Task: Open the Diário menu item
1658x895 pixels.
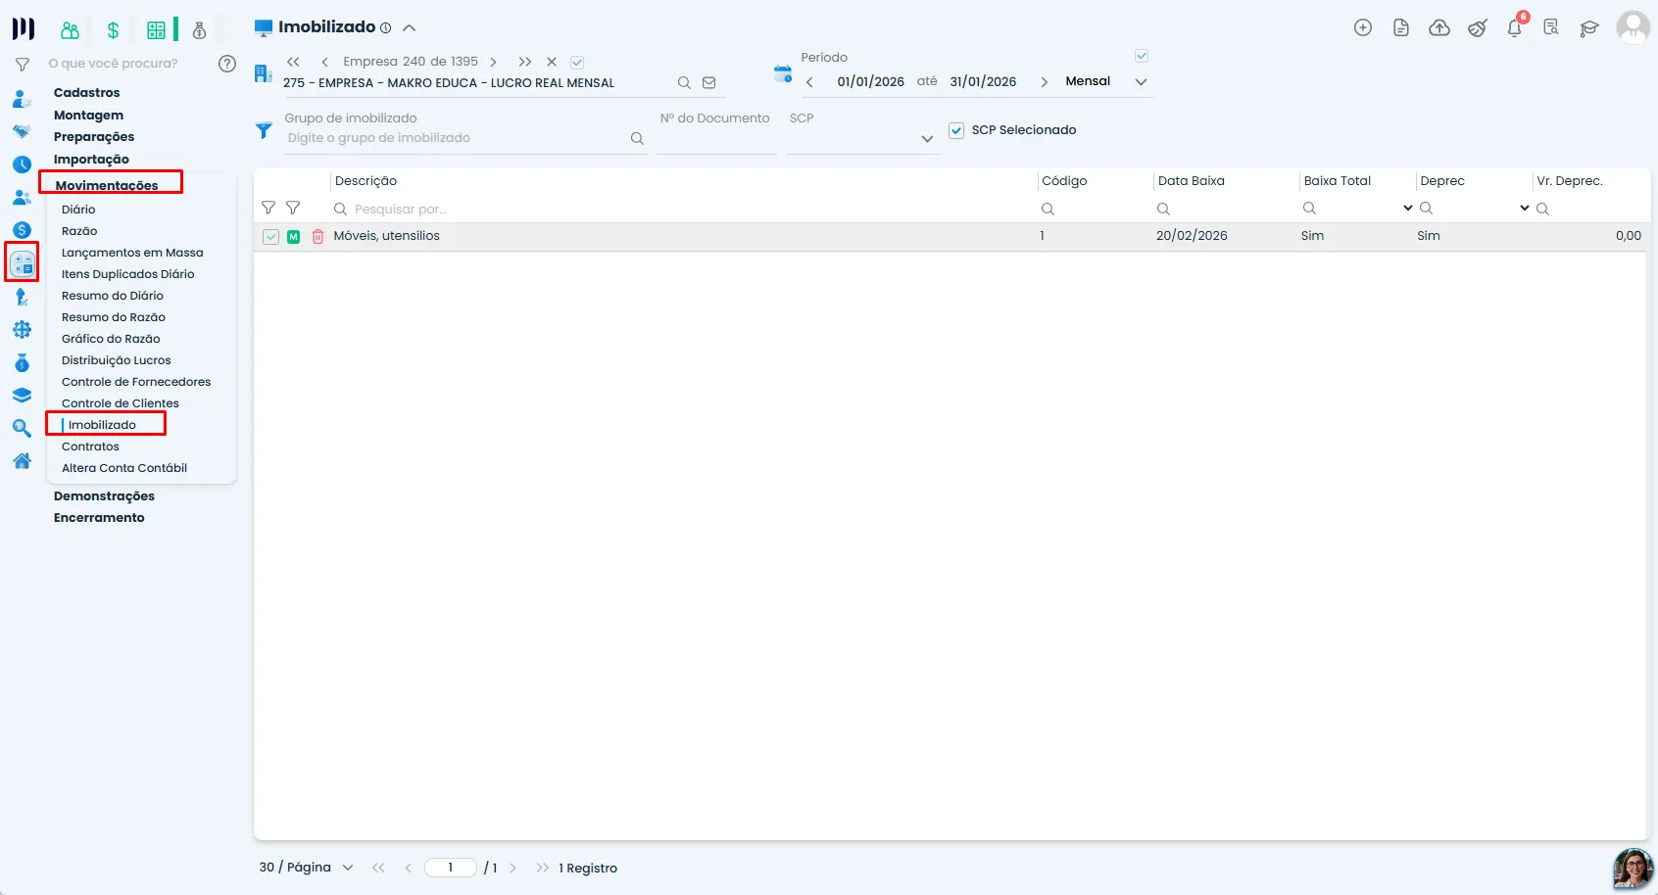Action: pos(78,210)
